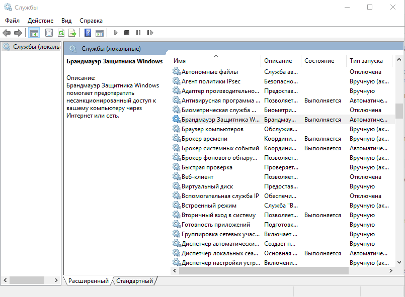The width and height of the screenshot is (405, 297).
Task: Click description Подготовк... of Готовность приложений
Action: (x=281, y=225)
